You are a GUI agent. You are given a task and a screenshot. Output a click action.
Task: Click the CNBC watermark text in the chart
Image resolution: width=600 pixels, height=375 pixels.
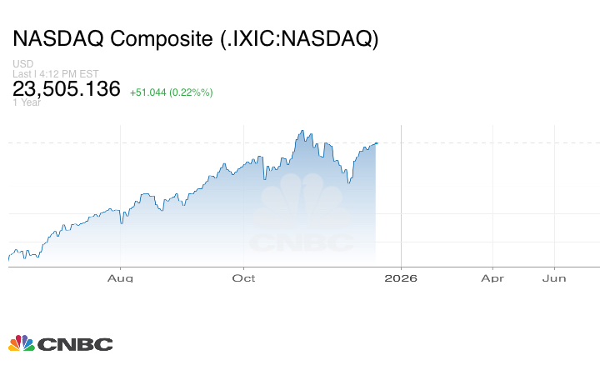click(301, 243)
